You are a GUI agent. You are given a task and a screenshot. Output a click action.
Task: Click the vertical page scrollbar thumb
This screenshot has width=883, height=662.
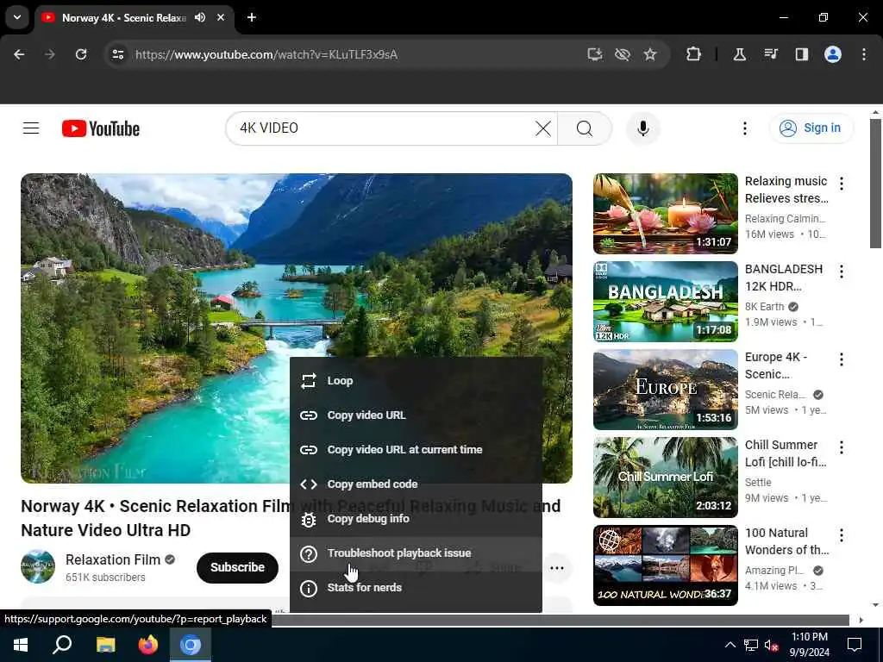pos(874,183)
